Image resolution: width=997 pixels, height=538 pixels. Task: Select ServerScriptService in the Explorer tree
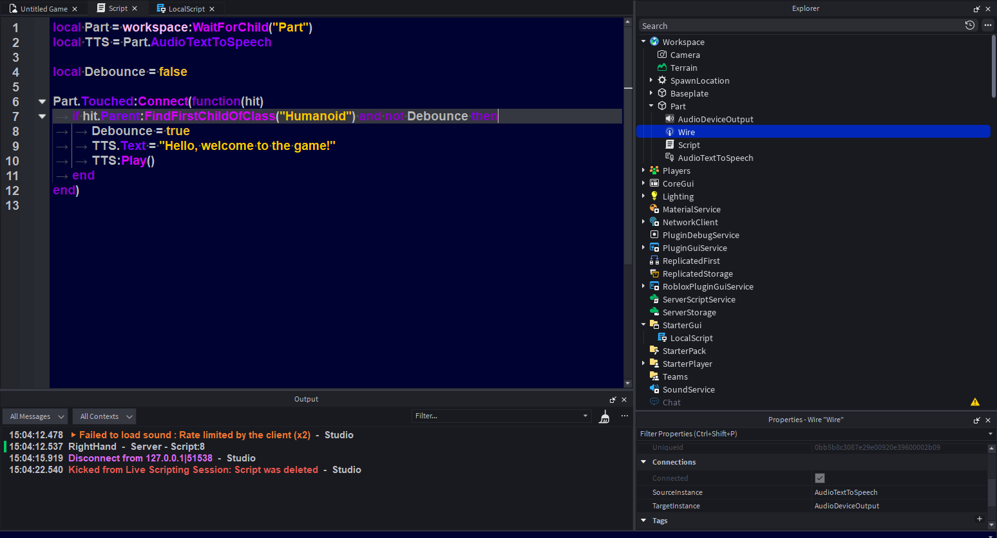(x=698, y=299)
